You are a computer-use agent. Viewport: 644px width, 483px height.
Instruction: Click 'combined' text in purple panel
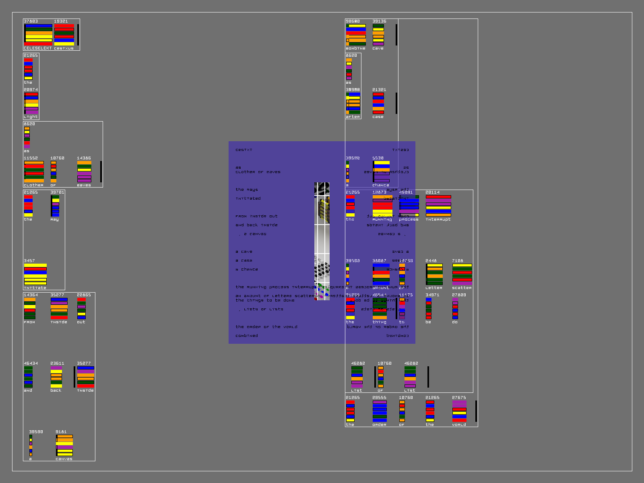(x=246, y=336)
